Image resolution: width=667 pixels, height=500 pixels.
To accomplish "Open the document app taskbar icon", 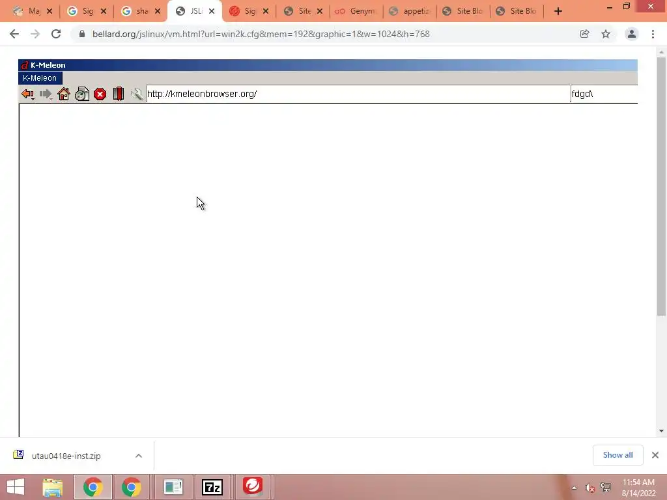I will pyautogui.click(x=173, y=487).
